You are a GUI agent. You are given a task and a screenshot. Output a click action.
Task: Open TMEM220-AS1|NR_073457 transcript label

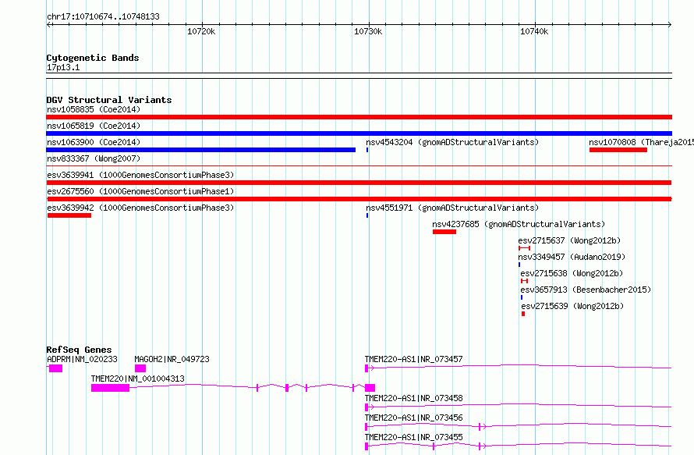coord(413,359)
